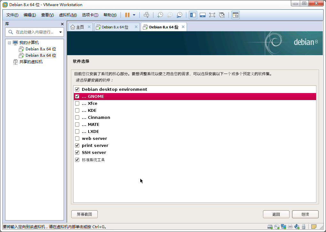
Task: Pause the virtual machine with the orange pause icon
Action: tap(127, 15)
